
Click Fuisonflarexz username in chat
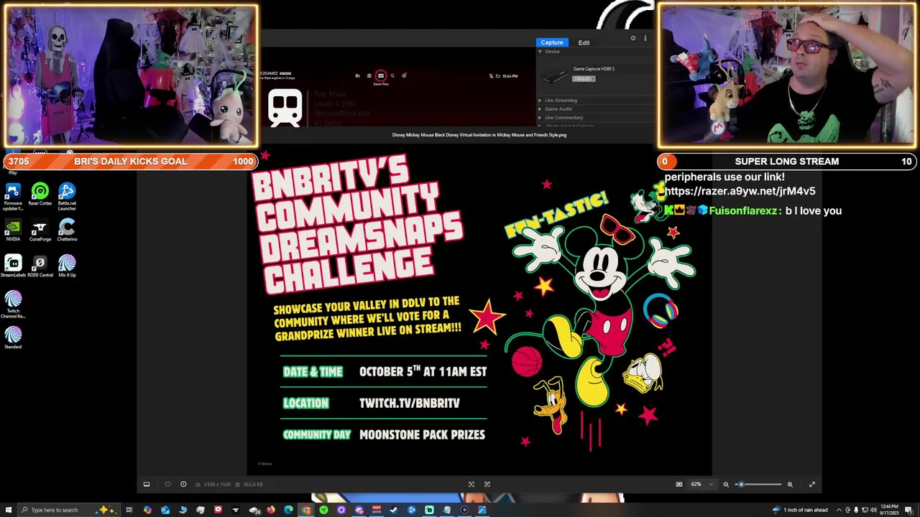pos(745,210)
